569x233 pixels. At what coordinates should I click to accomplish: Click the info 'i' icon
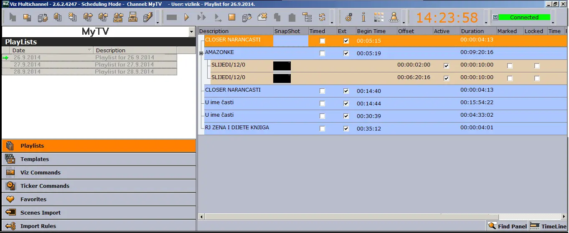tap(363, 17)
